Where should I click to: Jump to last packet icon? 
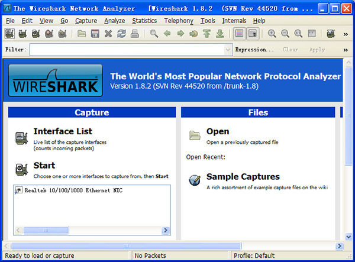pos(220,34)
